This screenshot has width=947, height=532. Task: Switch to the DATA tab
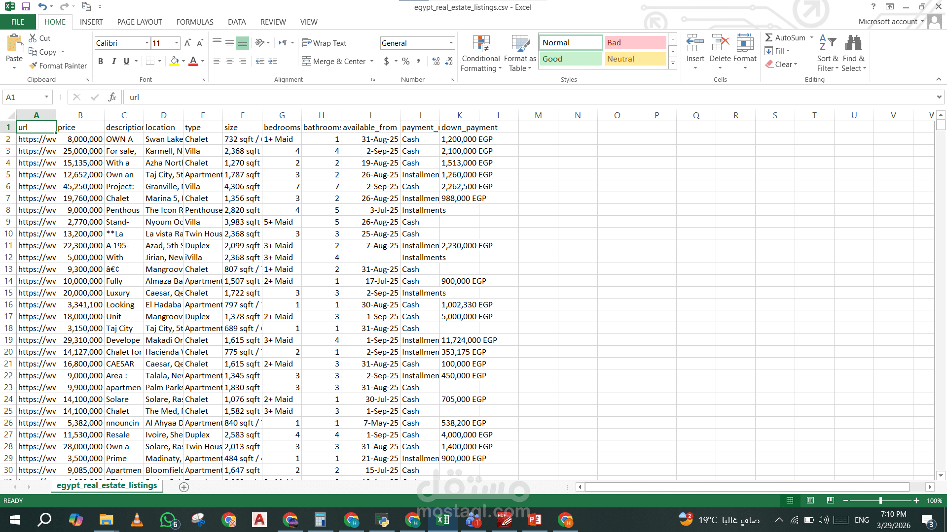pyautogui.click(x=237, y=22)
